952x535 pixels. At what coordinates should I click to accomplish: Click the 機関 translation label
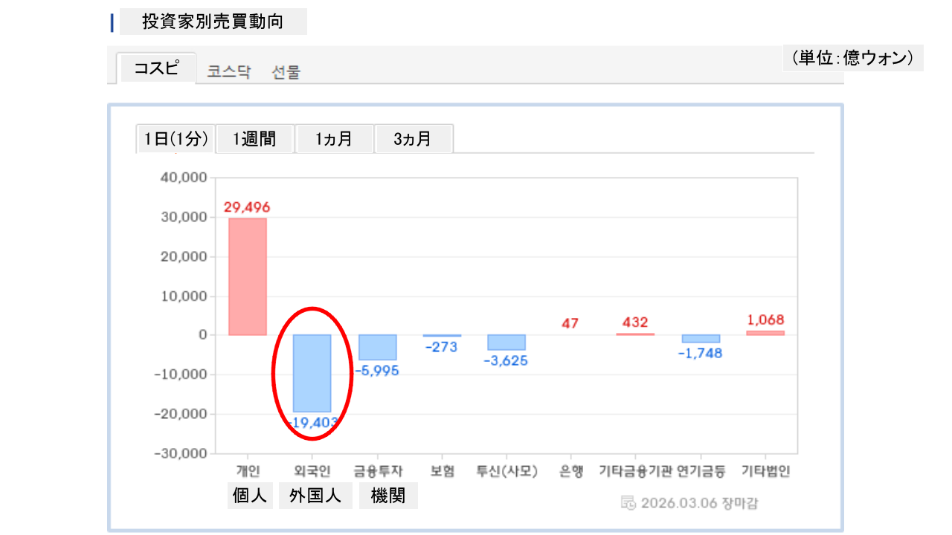388,496
